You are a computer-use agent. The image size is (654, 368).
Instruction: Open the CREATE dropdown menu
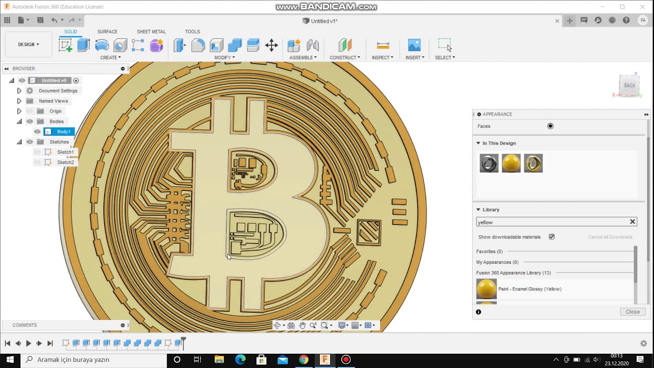click(x=110, y=58)
